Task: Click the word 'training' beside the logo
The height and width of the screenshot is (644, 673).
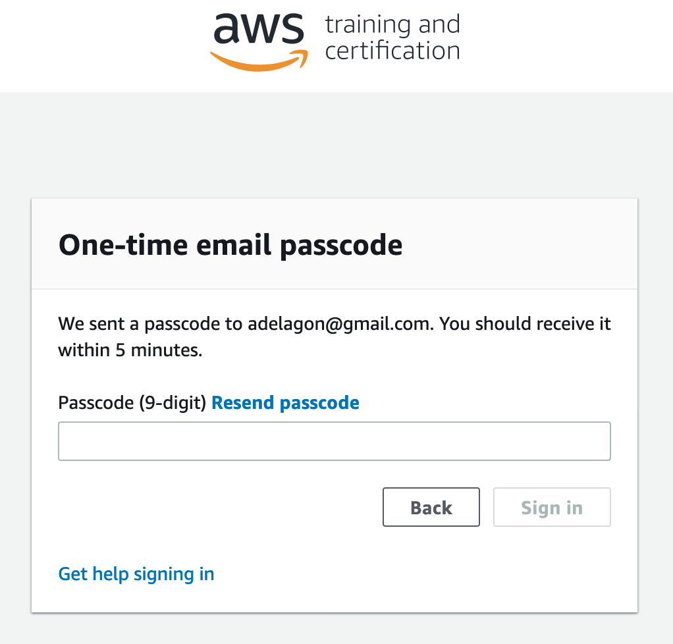Action: click(368, 25)
